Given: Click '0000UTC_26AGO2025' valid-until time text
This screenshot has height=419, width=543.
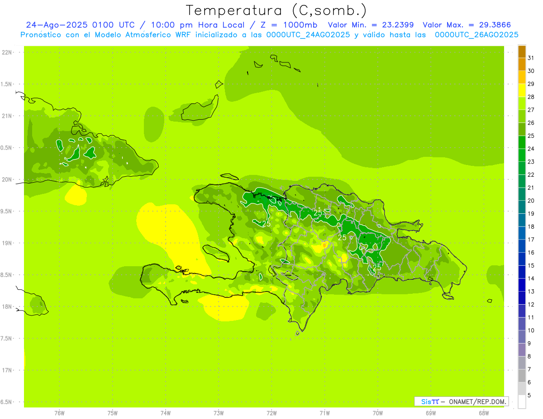Looking at the screenshot, I should pos(476,35).
